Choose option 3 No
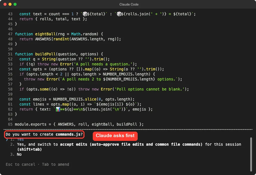Viewport: 256px width, 175px height. click(x=16, y=154)
